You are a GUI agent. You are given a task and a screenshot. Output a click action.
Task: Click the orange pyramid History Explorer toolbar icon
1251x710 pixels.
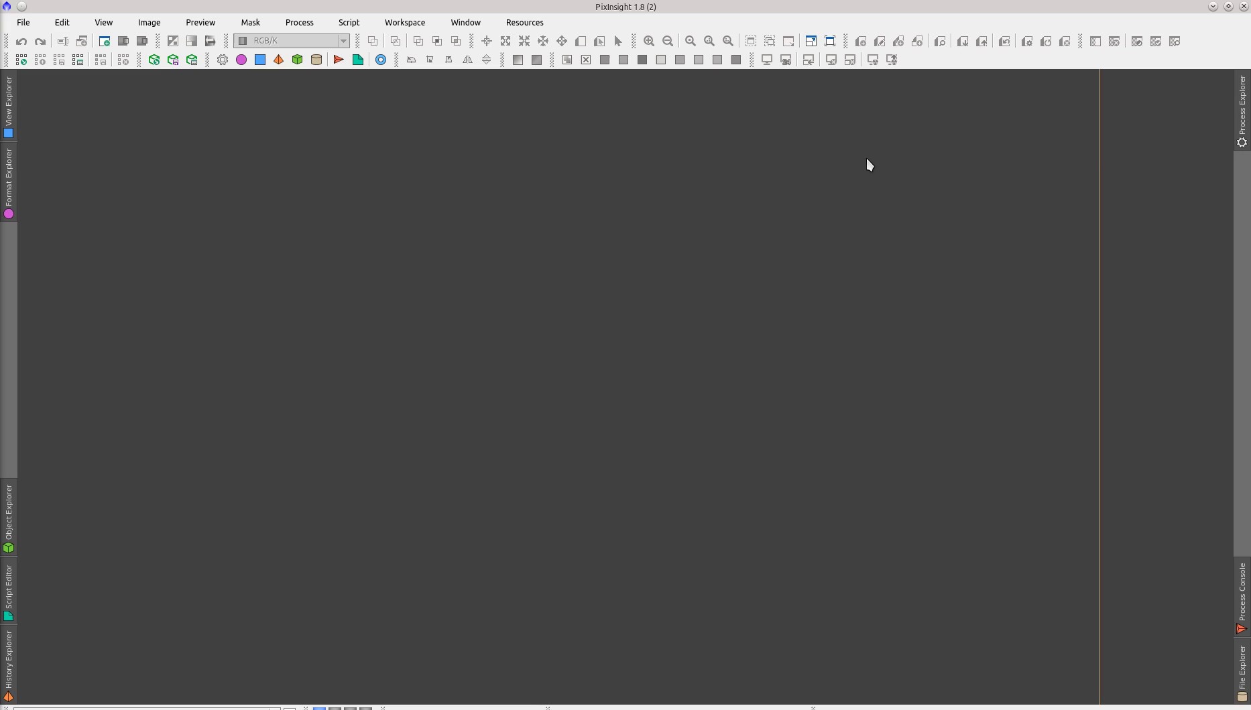click(279, 60)
